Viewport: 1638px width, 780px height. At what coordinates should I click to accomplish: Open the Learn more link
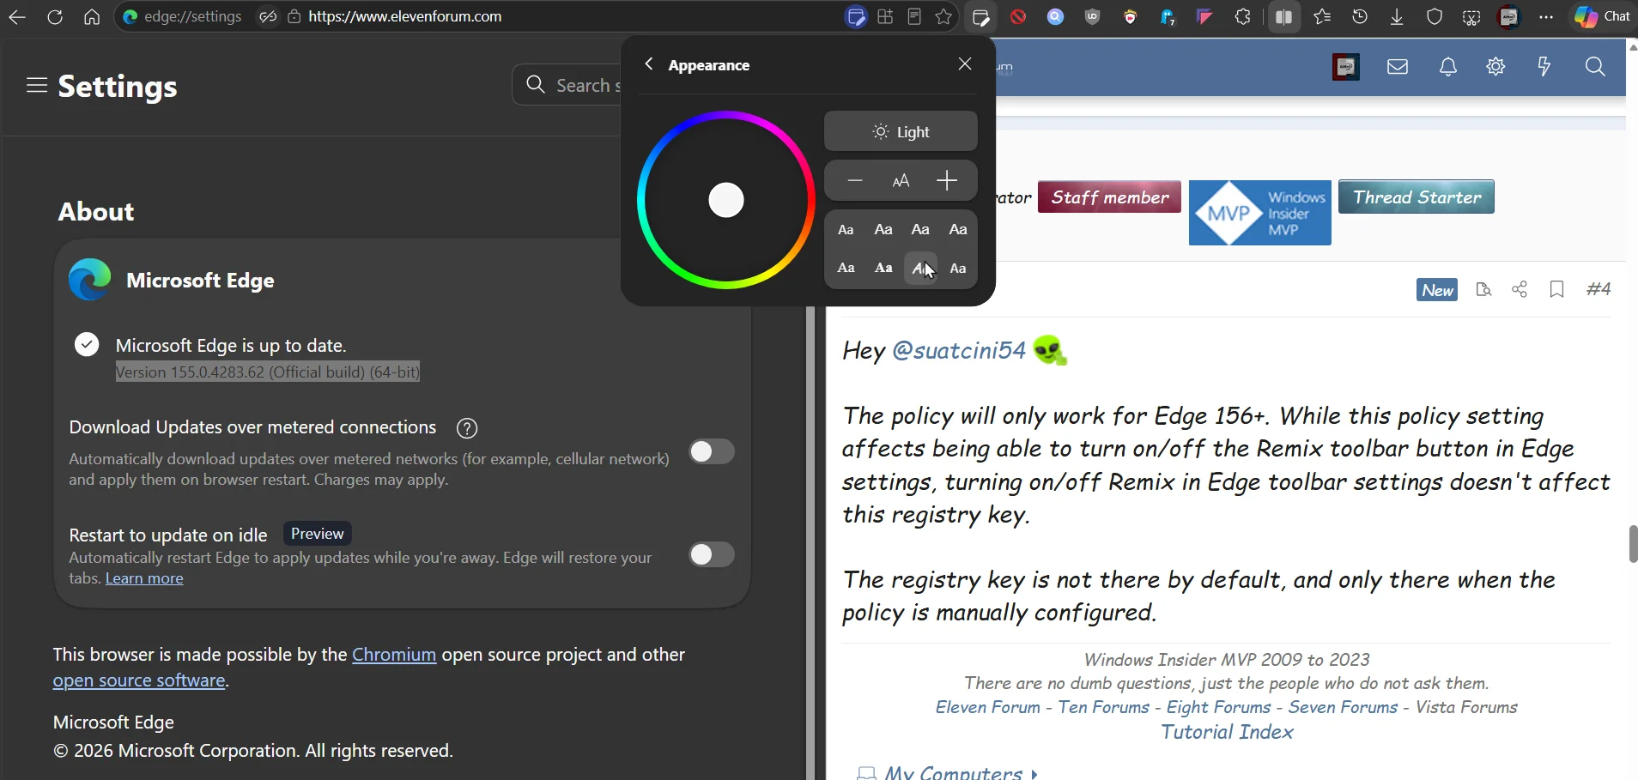click(x=144, y=578)
